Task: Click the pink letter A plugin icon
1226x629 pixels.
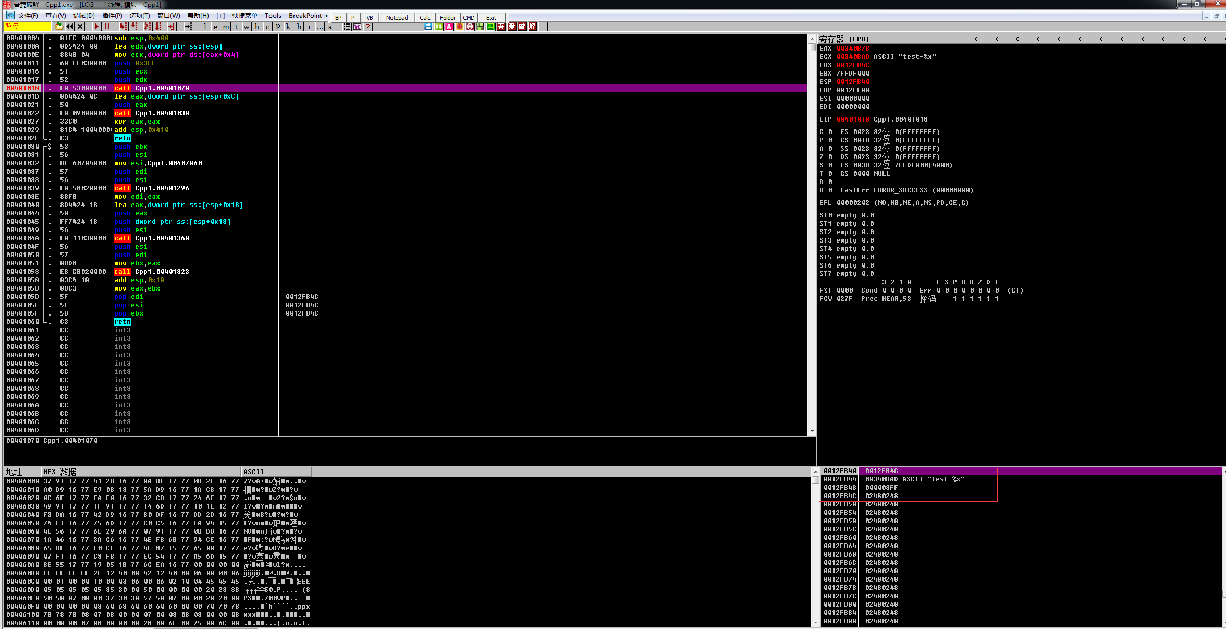Action: [449, 27]
